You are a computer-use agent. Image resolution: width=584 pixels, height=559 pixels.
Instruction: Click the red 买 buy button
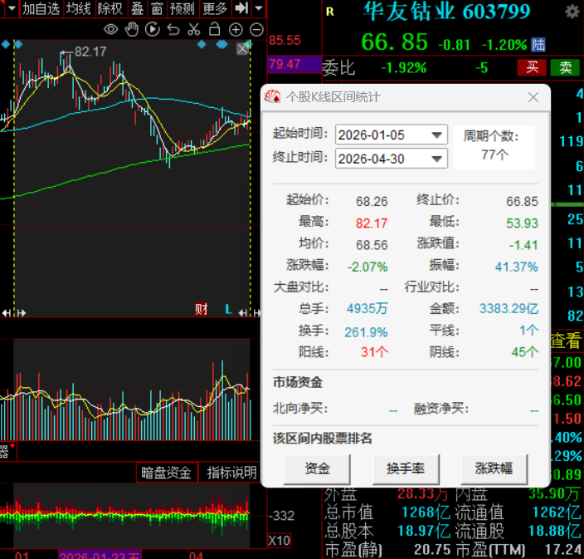coord(532,68)
